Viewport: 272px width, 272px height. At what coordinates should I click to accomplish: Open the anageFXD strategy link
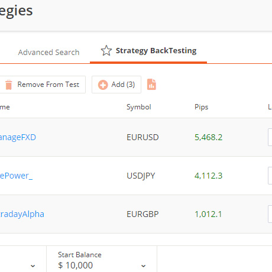pos(18,137)
